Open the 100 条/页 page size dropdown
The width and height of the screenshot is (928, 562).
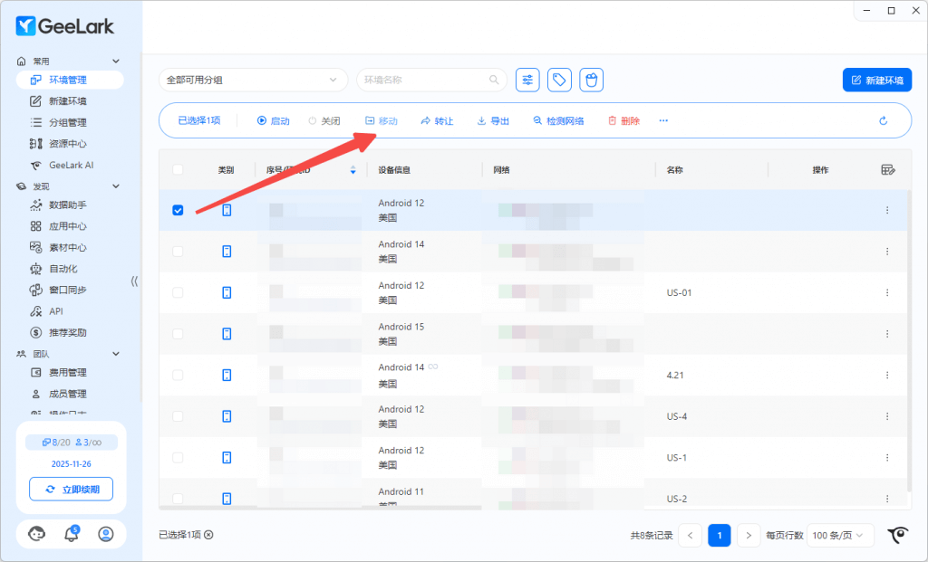(x=840, y=535)
